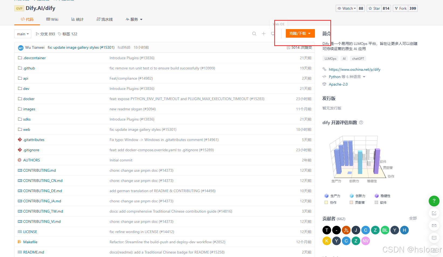Click the 5014 次提交 commits link

pos(299,47)
